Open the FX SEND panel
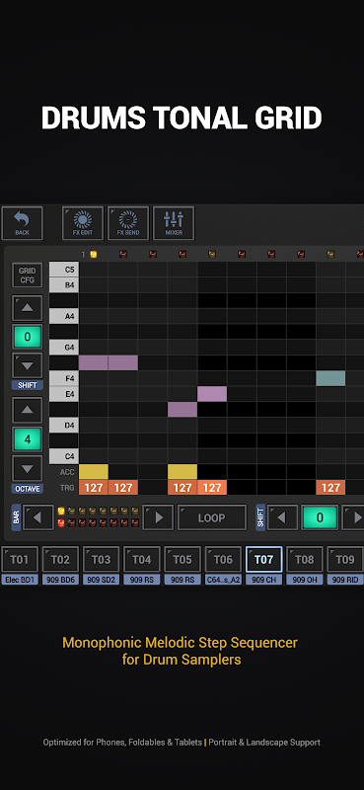364x790 pixels. click(x=128, y=223)
